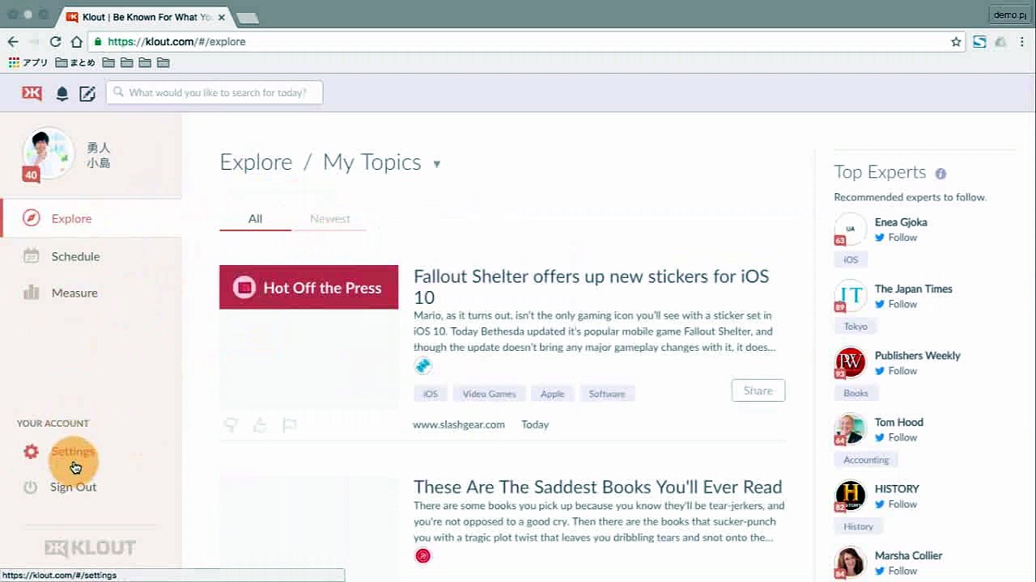This screenshot has width=1036, height=582.
Task: Click thumbs-up icon under Fallout Shelter article
Action: coord(260,424)
